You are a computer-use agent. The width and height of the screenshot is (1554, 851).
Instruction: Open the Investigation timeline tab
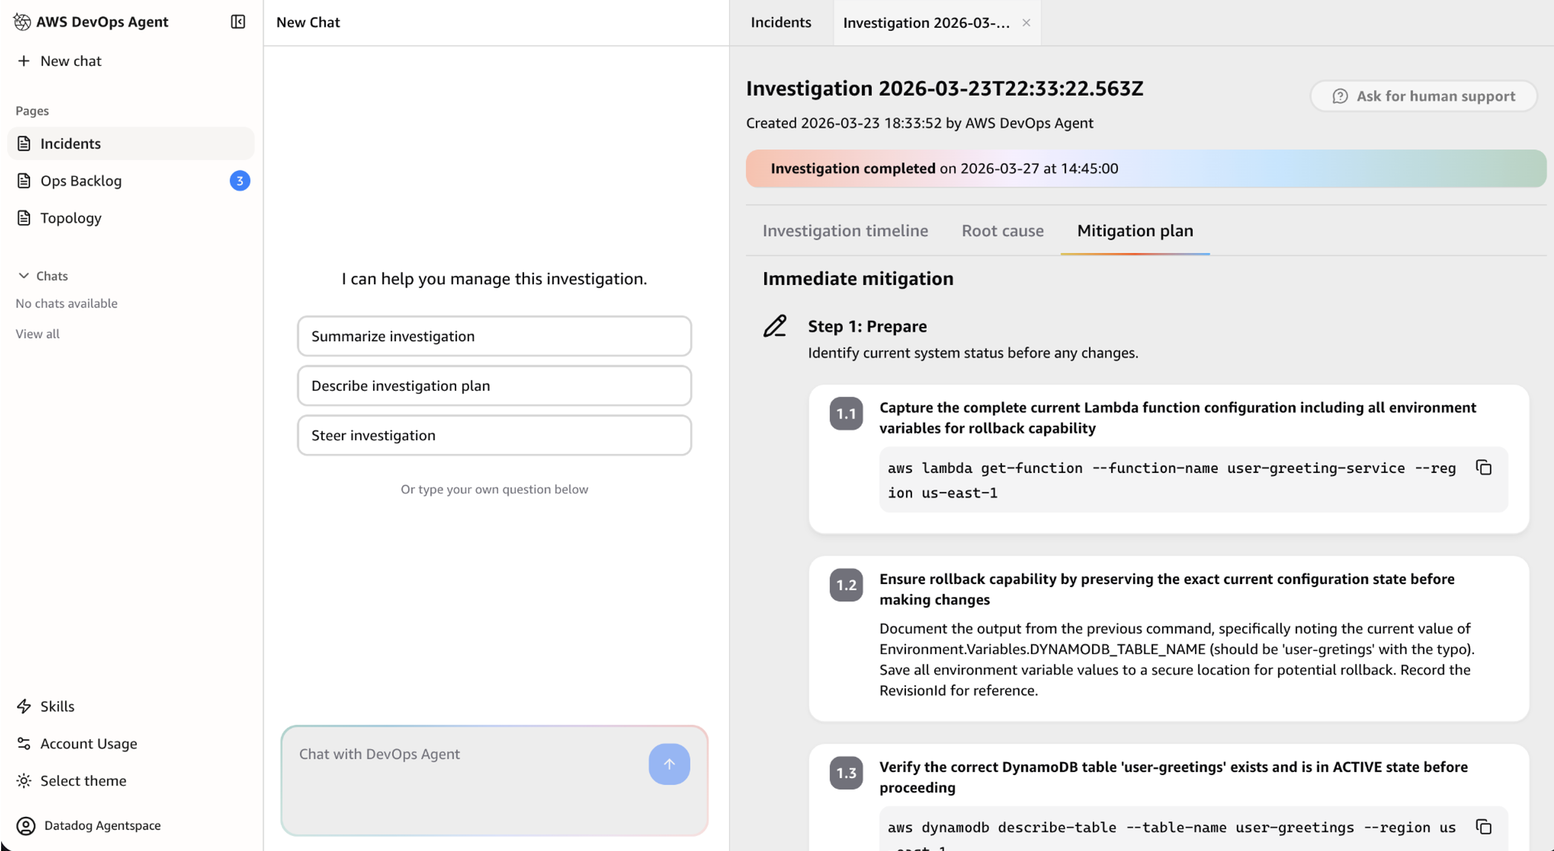[x=845, y=231]
